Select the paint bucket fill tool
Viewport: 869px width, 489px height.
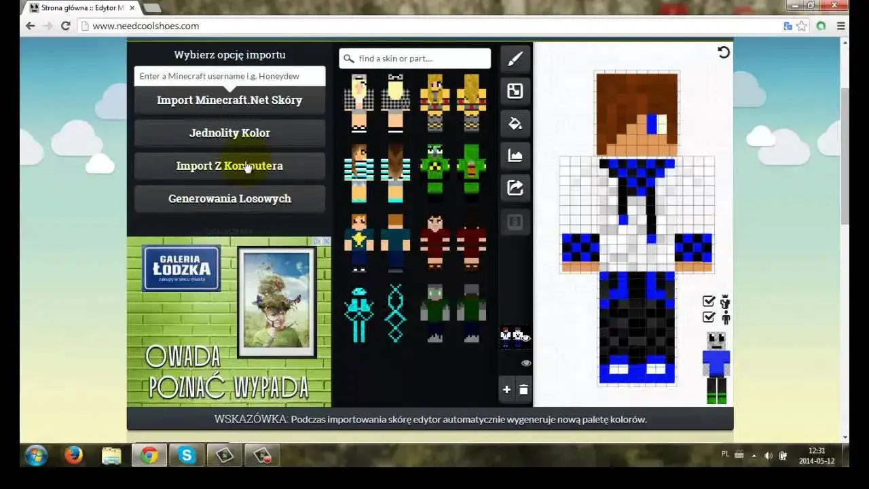pos(515,123)
